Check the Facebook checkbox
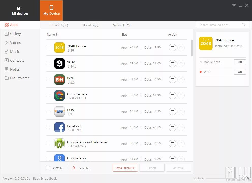 click(x=48, y=127)
